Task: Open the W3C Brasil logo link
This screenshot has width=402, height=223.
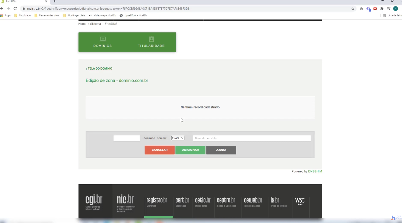Action: [300, 201]
